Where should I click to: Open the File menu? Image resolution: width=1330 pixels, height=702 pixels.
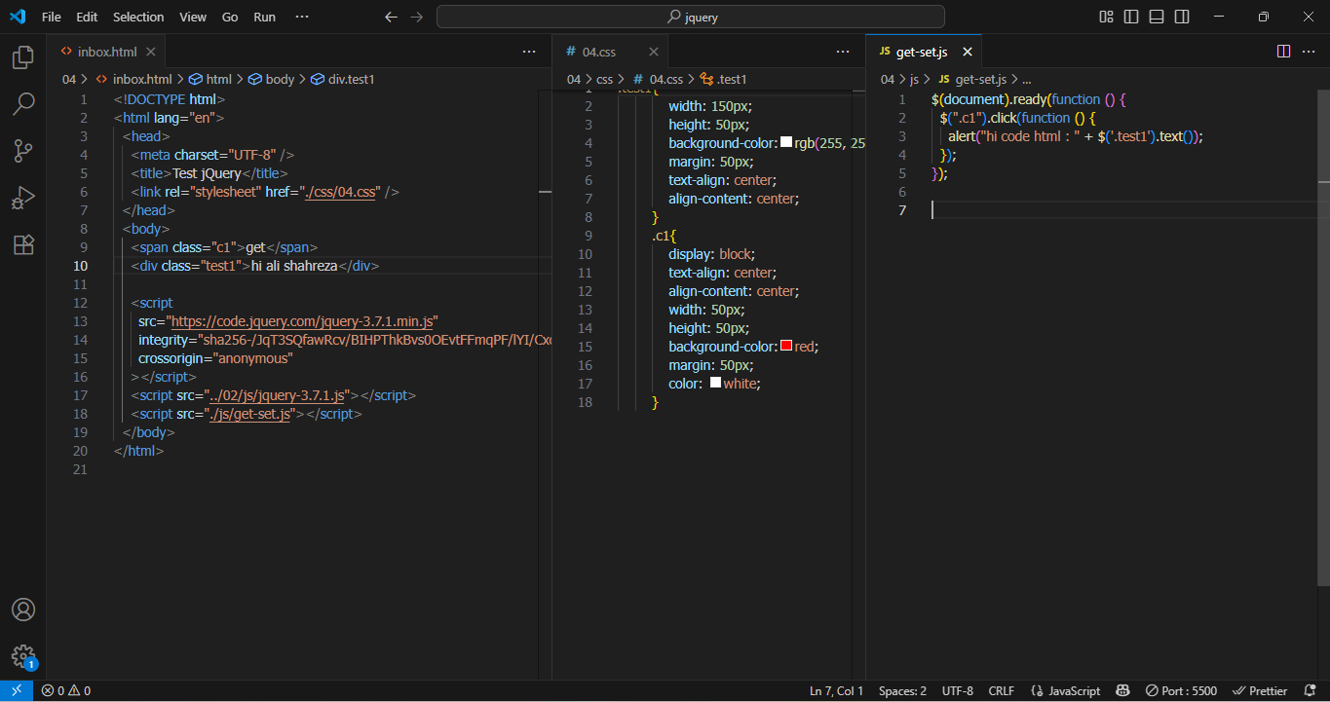pos(52,17)
